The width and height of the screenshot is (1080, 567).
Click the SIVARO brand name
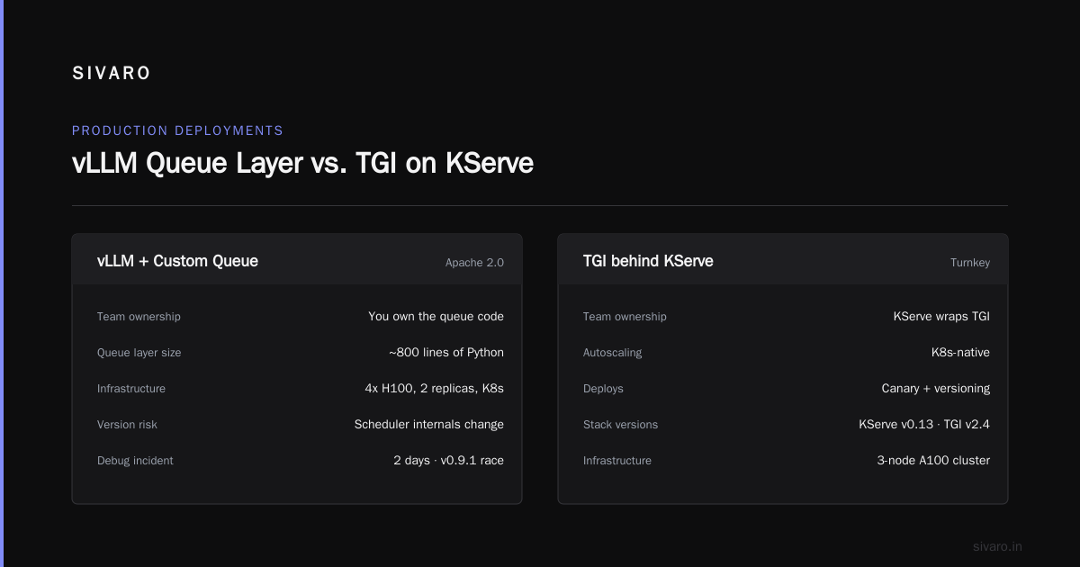pos(112,74)
